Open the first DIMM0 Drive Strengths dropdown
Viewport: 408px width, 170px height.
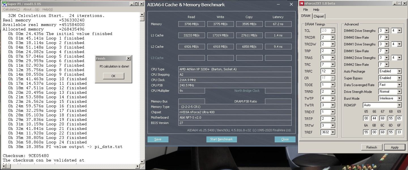tap(387, 30)
